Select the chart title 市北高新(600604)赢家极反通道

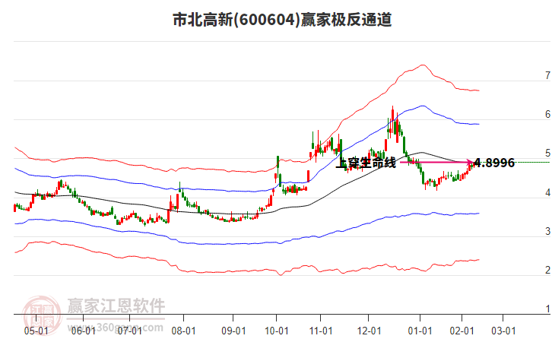point(282,20)
